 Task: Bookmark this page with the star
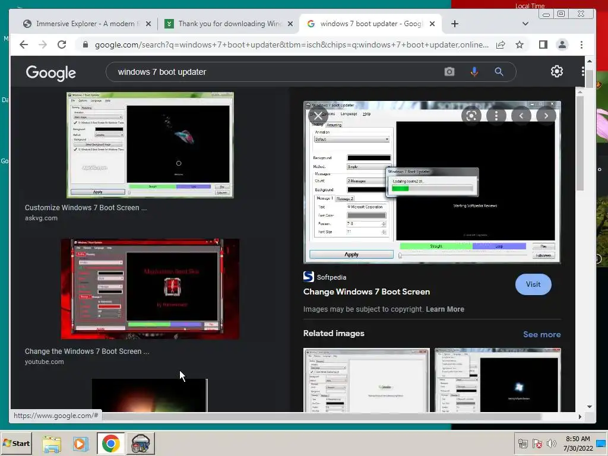tap(520, 45)
